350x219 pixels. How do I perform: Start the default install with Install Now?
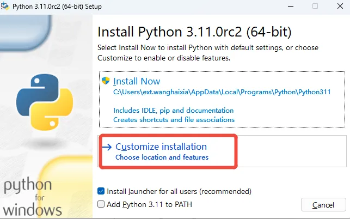tap(137, 81)
